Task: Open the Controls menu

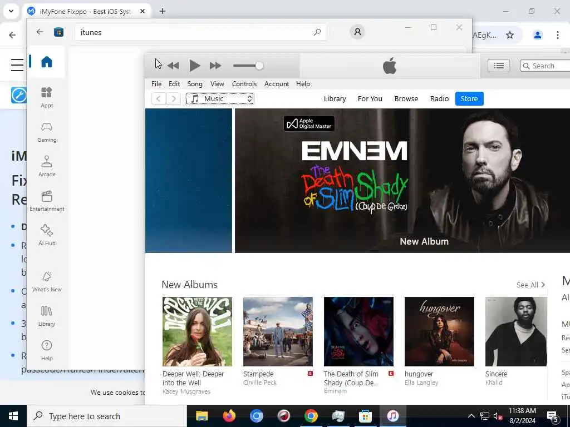Action: (244, 84)
